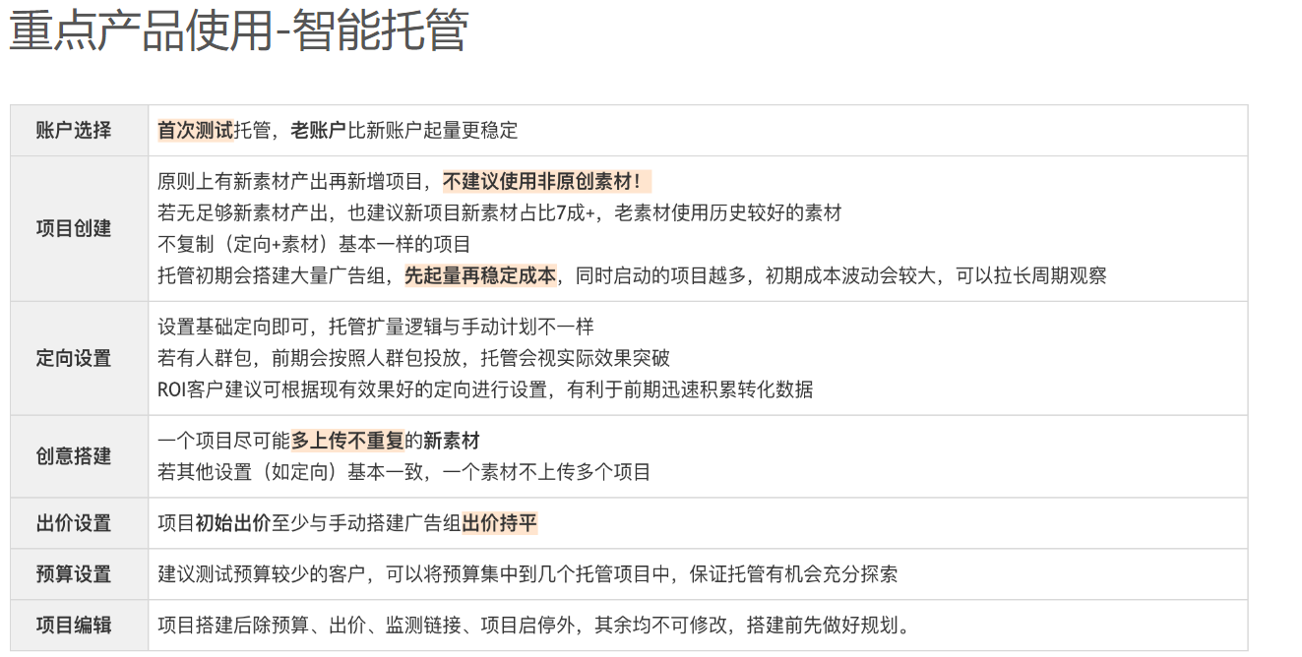This screenshot has height=657, width=1302.
Task: Click the highlighted phrase 先起量再稳定成本
Action: 480,276
